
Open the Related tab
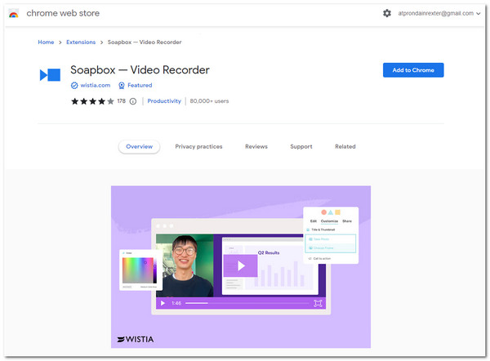point(345,146)
